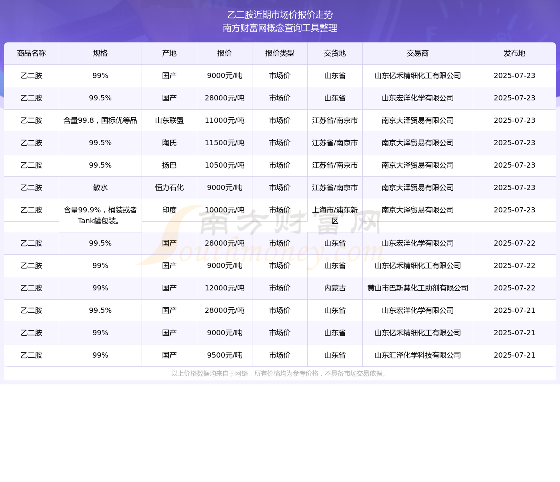Click the origin cell 扬巴
Viewport: 560px width, 482px height.
169,165
